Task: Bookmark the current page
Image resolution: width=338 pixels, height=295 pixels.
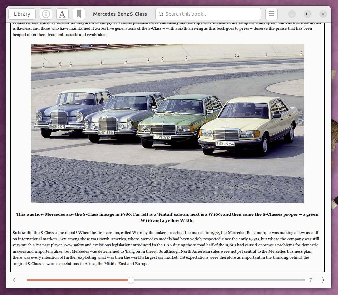Action: [79, 14]
